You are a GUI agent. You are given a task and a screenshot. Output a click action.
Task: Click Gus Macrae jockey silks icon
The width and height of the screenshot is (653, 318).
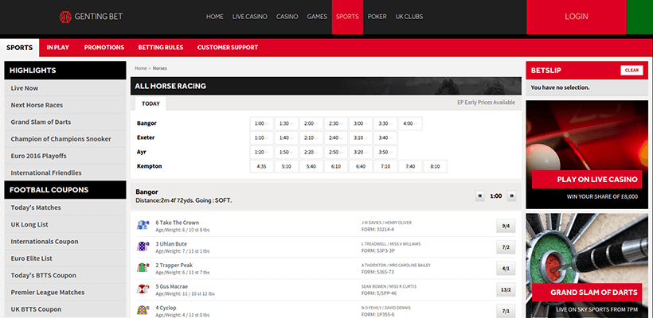pyautogui.click(x=143, y=289)
